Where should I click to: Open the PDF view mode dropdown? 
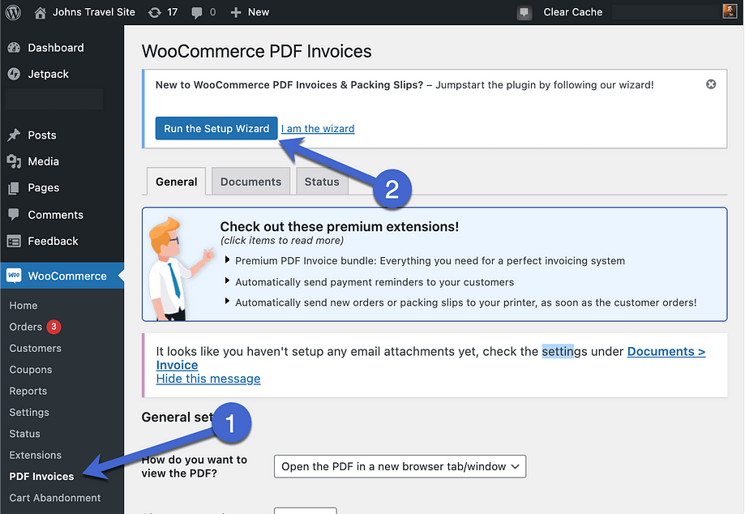400,466
